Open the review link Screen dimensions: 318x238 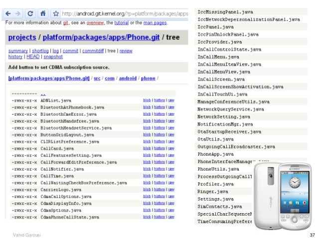pos(126,51)
